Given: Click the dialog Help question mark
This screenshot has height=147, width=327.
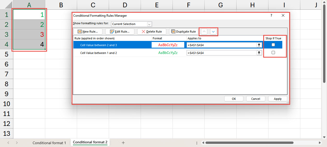Looking at the screenshot, I should point(271,16).
